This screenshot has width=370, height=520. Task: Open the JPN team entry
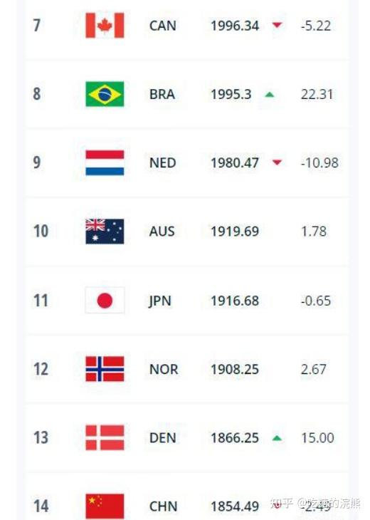coord(160,301)
